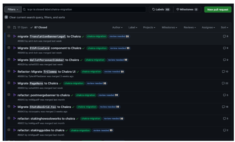The image size is (235, 142).
Task: Click the merged icon on the WalletPersonasSidebar row
Action: tap(15, 60)
